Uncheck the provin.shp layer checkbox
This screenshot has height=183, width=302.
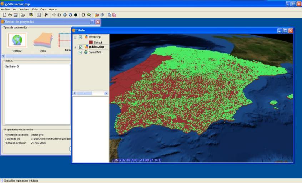pos(80,37)
